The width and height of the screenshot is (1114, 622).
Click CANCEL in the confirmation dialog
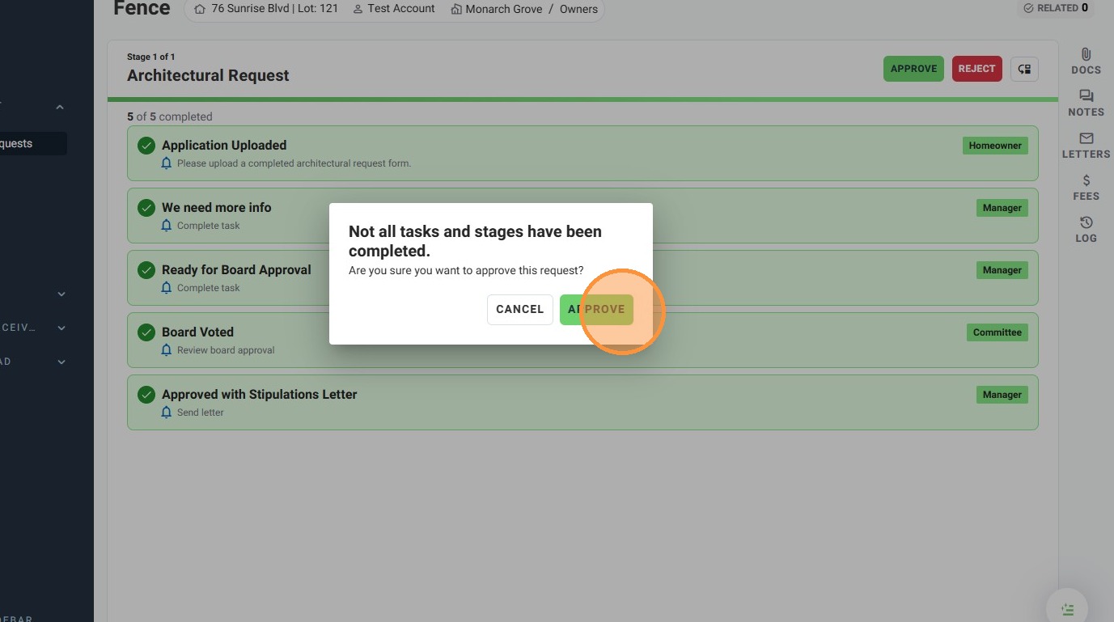tap(520, 310)
